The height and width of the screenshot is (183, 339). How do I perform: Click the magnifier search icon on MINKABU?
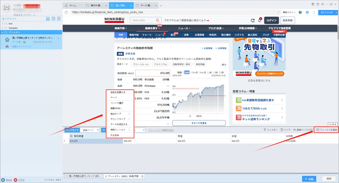[x=158, y=20]
